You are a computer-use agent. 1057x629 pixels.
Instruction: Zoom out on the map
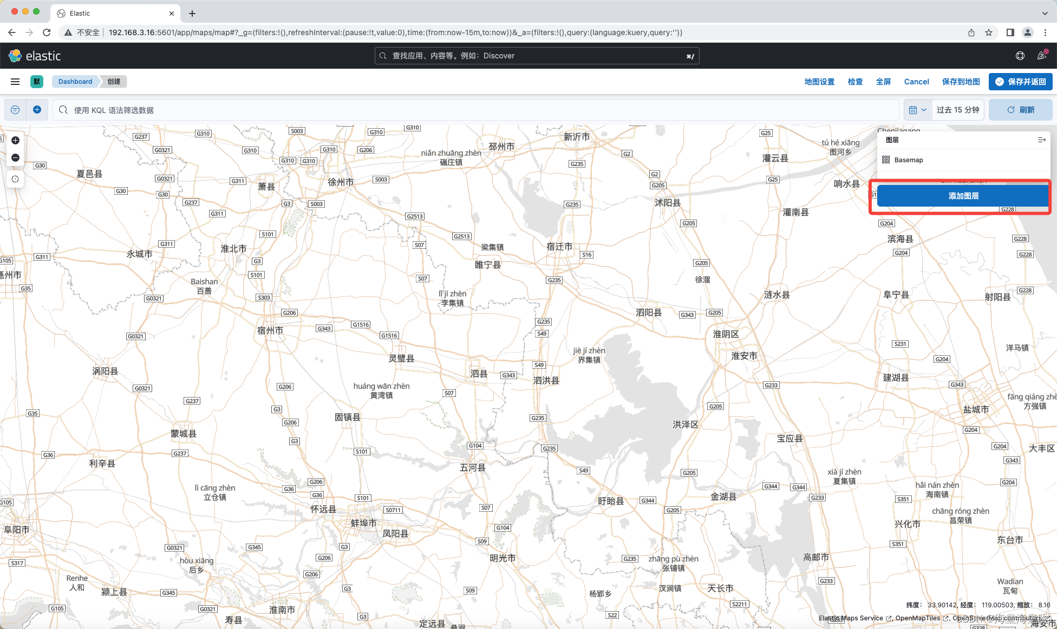15,157
